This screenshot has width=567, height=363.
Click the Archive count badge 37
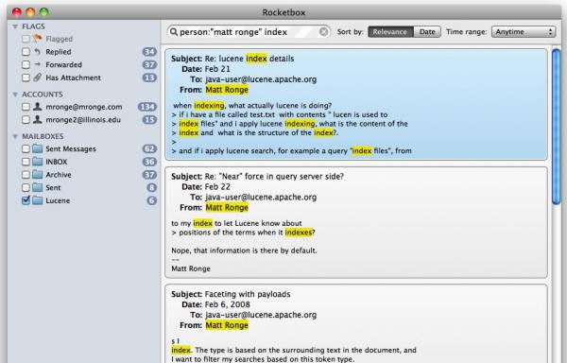(149, 175)
